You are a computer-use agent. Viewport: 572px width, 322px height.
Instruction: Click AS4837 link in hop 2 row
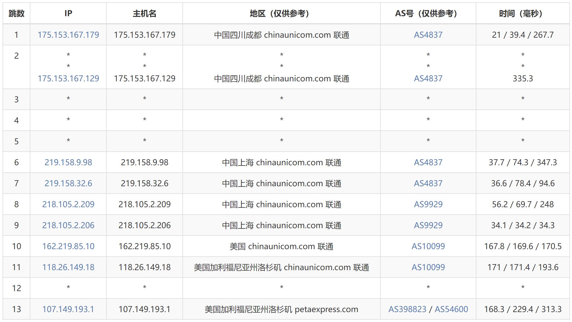pos(428,79)
